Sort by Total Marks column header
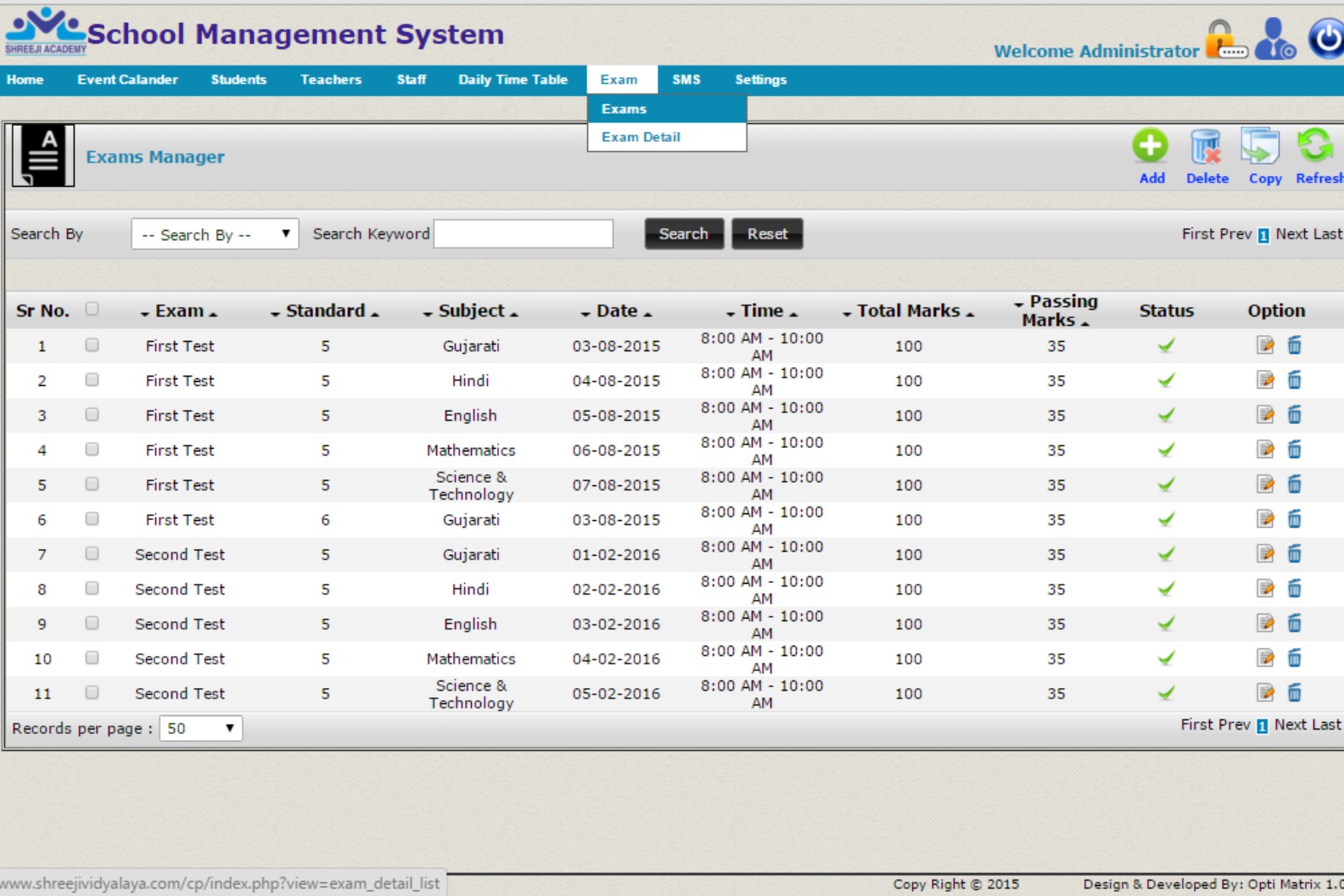 (908, 311)
